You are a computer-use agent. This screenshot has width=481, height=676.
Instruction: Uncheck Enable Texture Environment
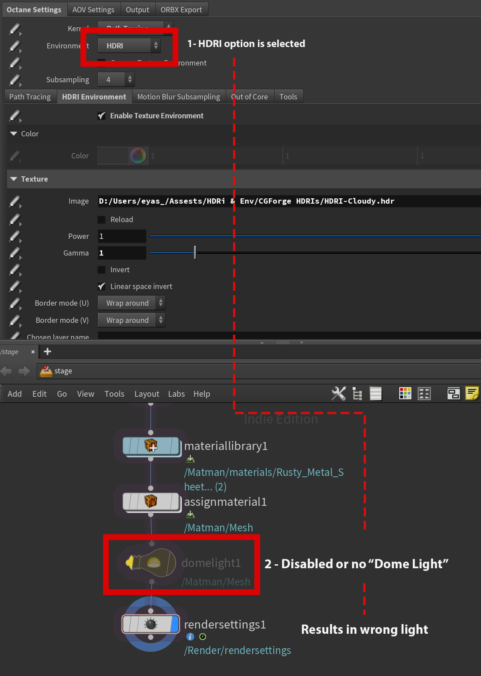coord(102,116)
